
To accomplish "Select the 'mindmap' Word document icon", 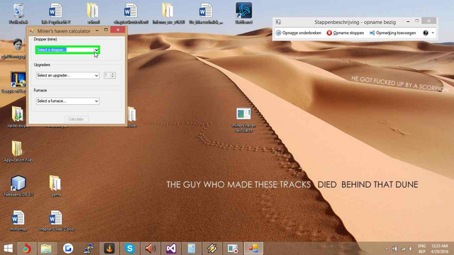I will click(x=18, y=221).
